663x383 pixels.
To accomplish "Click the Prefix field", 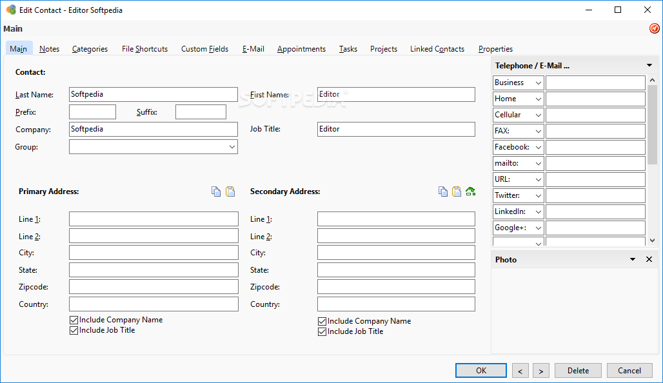I will point(93,112).
